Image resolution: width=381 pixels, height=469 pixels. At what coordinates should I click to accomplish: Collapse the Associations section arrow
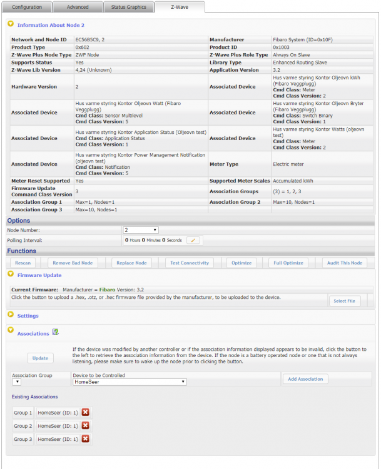pos(11,332)
